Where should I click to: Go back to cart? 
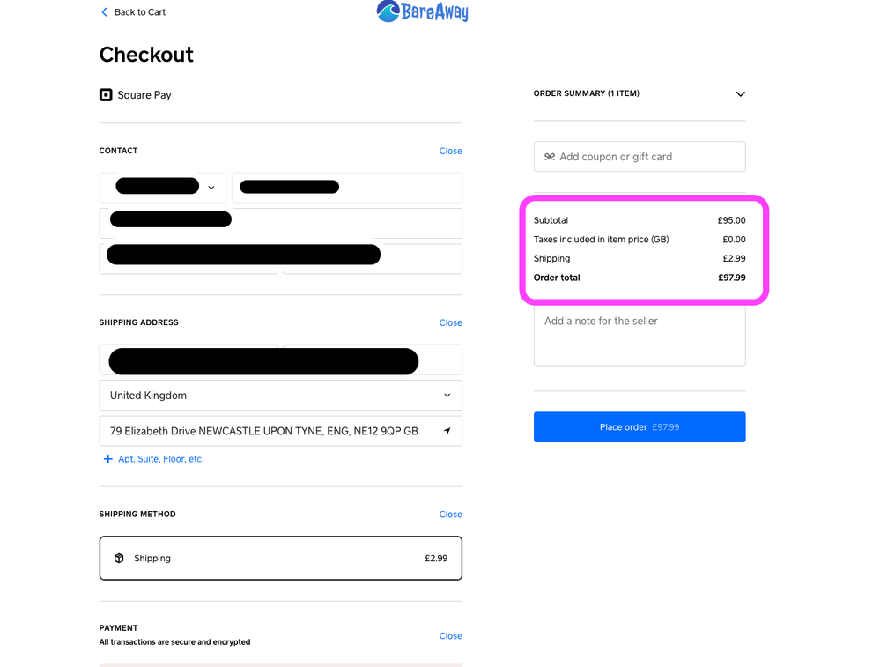[x=139, y=12]
